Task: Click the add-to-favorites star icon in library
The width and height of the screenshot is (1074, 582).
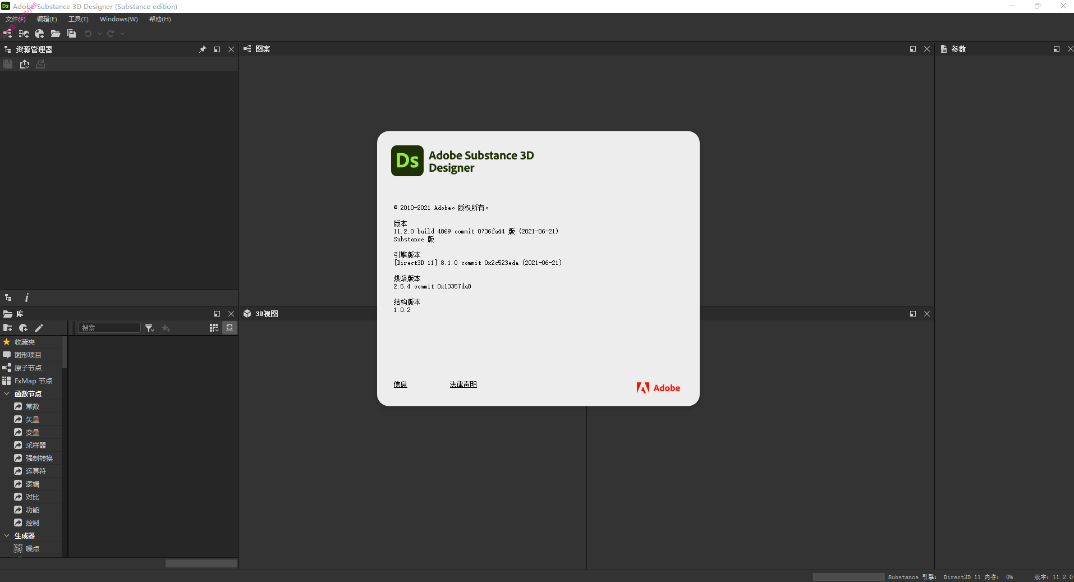Action: tap(166, 328)
